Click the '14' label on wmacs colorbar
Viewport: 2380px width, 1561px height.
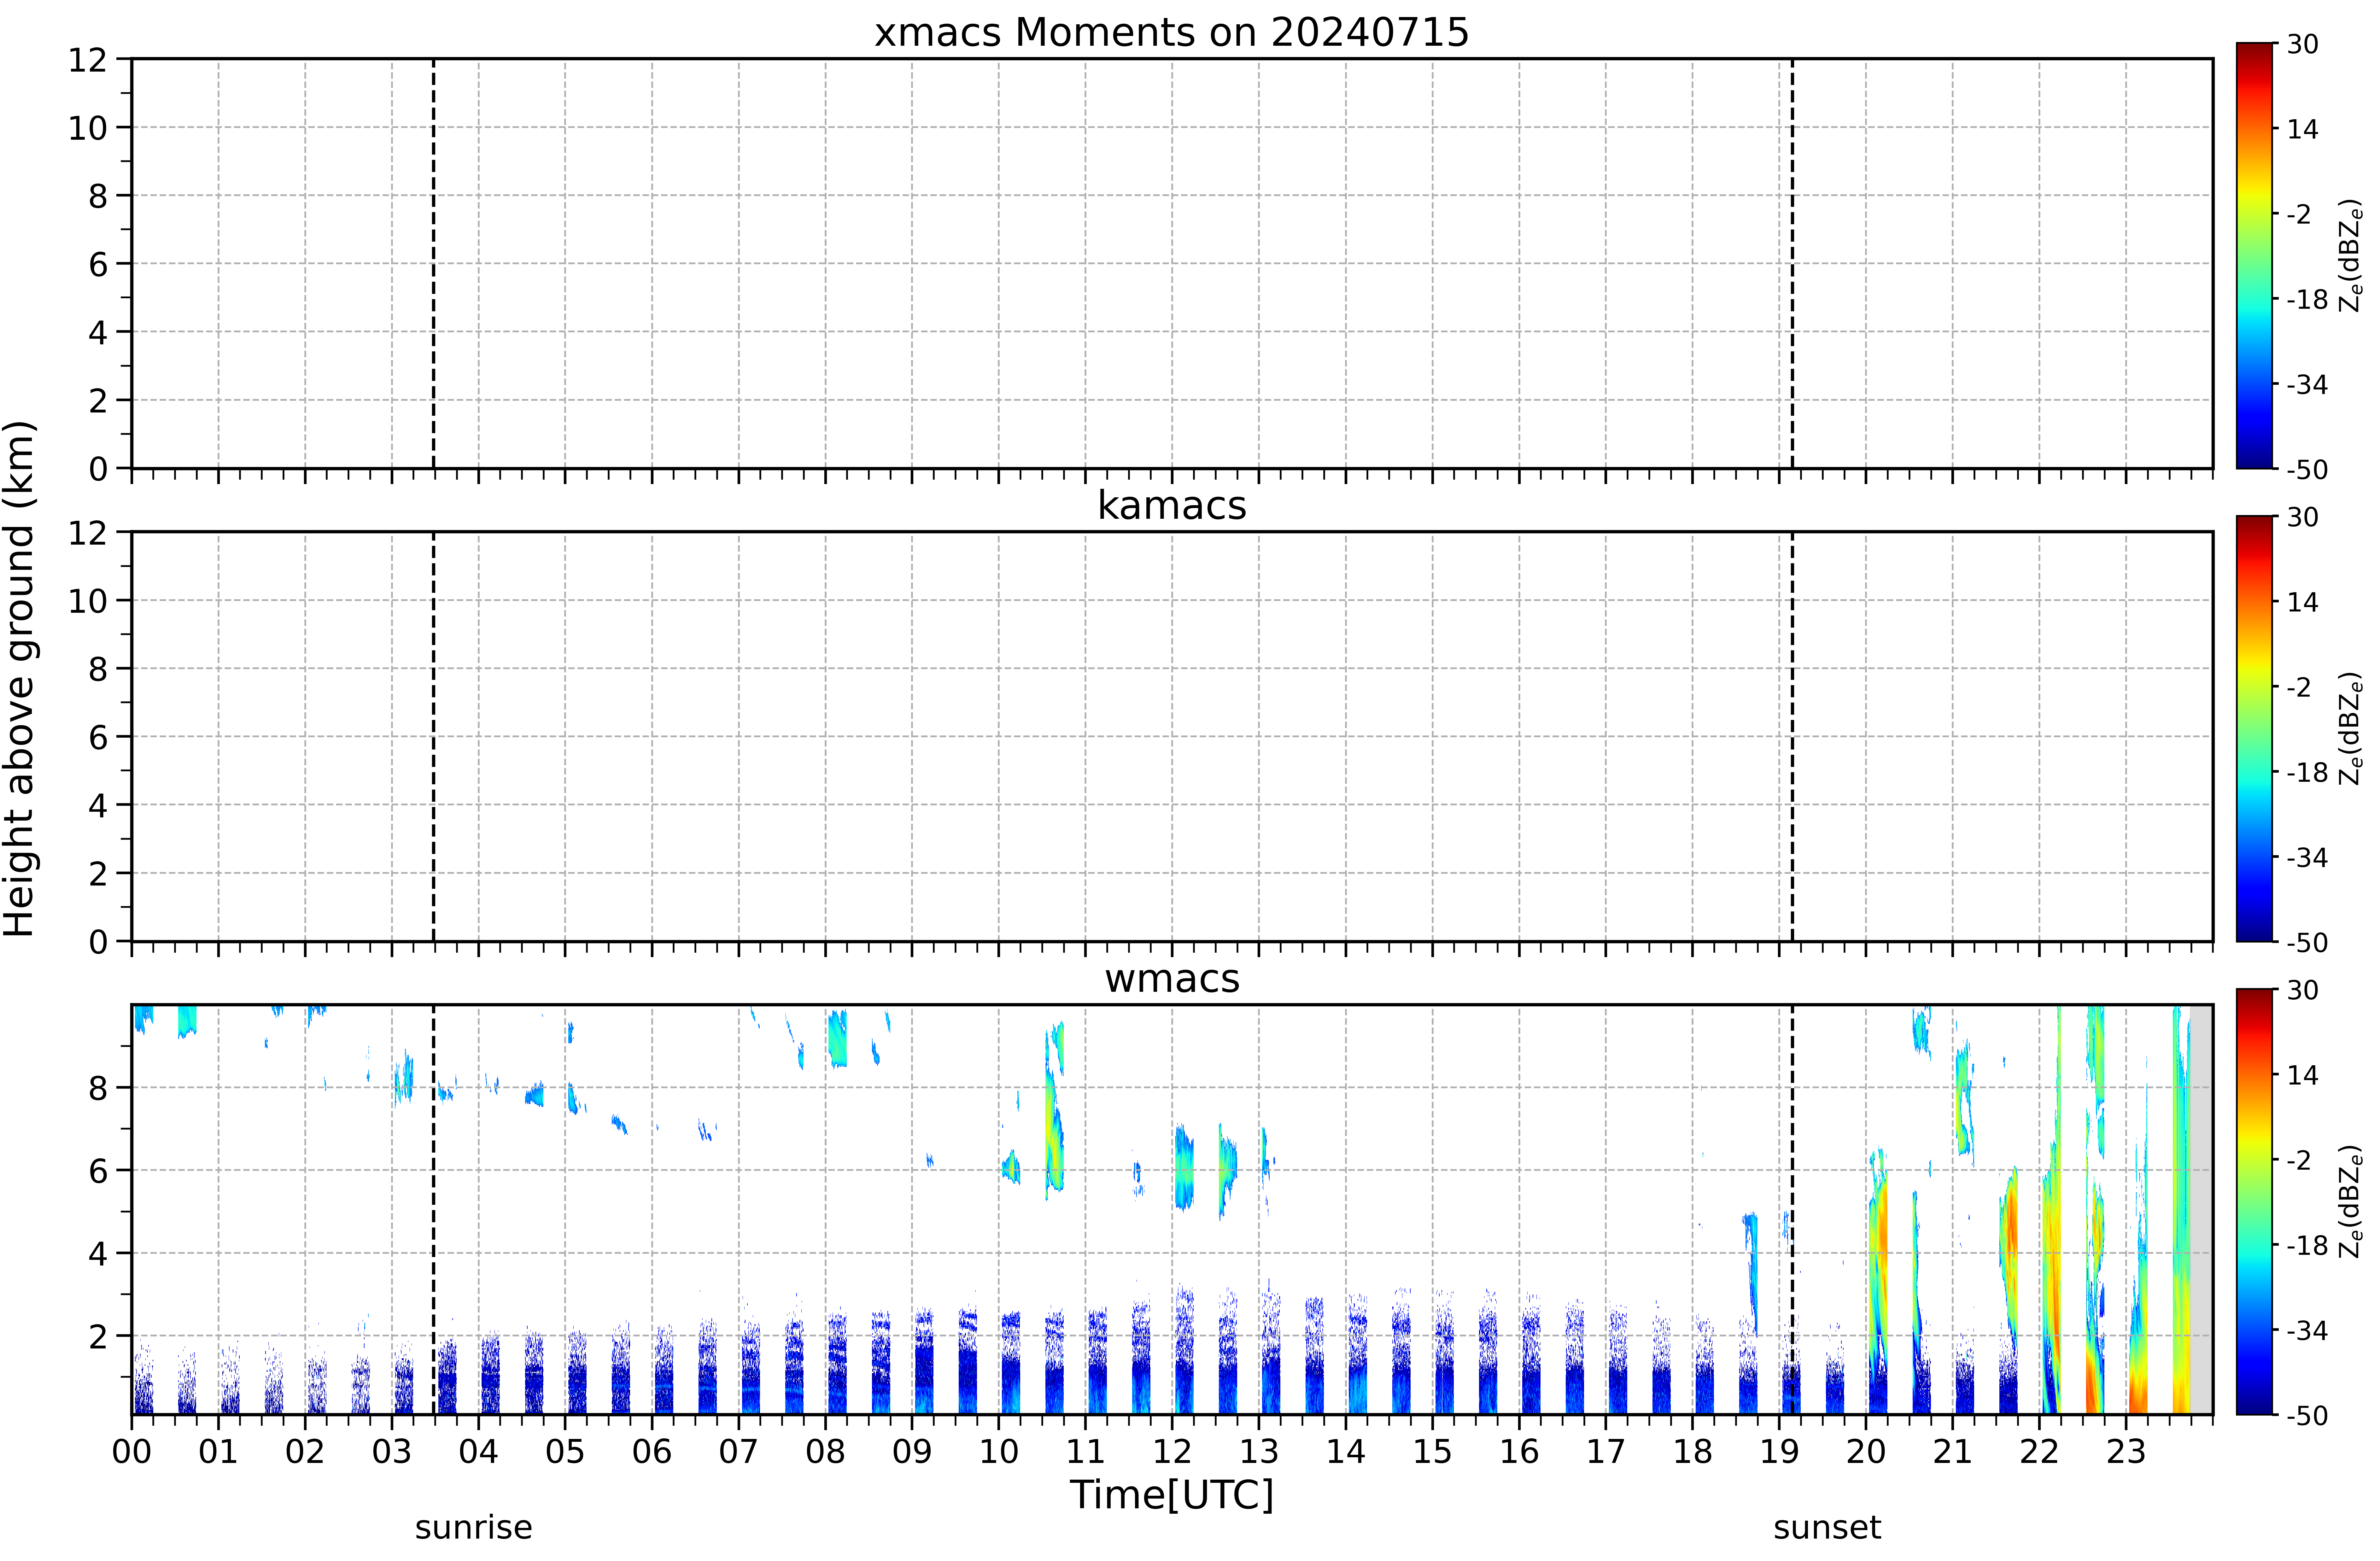(2303, 1075)
